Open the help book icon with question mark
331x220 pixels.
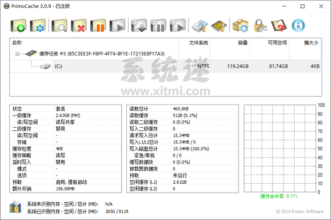tap(279, 26)
